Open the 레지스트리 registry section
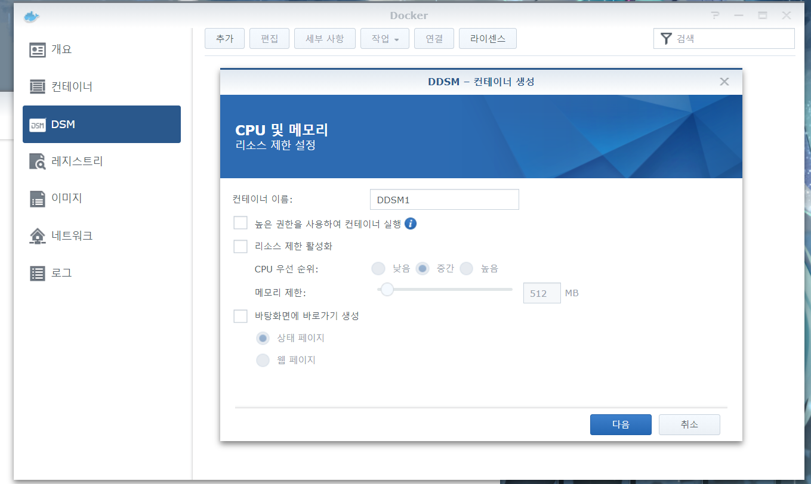Viewport: 811px width, 484px height. pyautogui.click(x=101, y=162)
